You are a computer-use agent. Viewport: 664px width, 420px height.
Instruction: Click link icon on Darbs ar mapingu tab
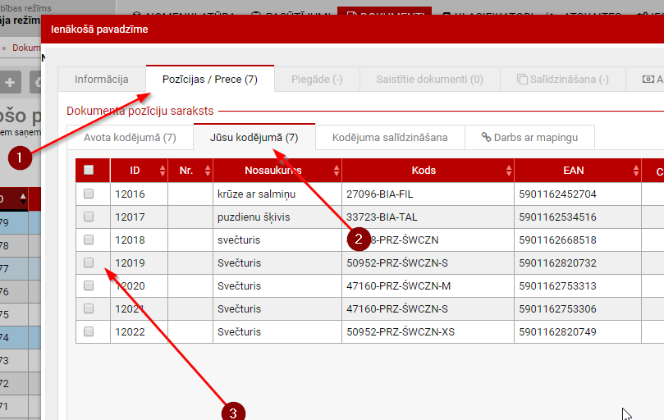[x=486, y=137]
